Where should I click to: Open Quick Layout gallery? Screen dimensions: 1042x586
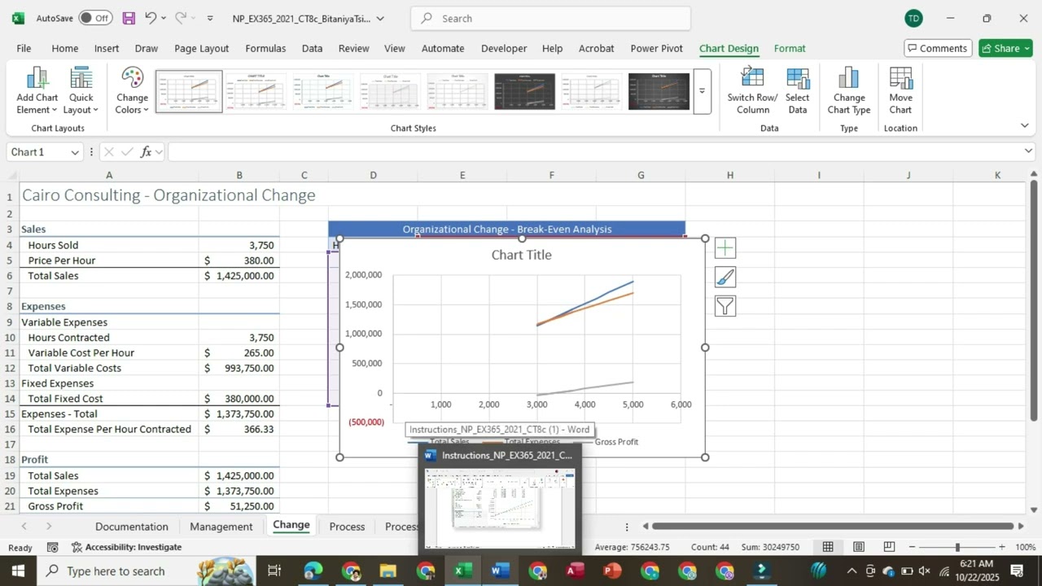[81, 90]
